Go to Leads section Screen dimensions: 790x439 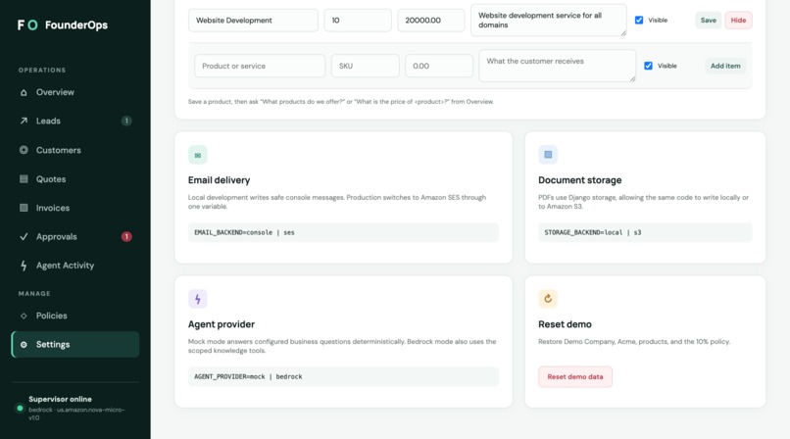point(75,121)
